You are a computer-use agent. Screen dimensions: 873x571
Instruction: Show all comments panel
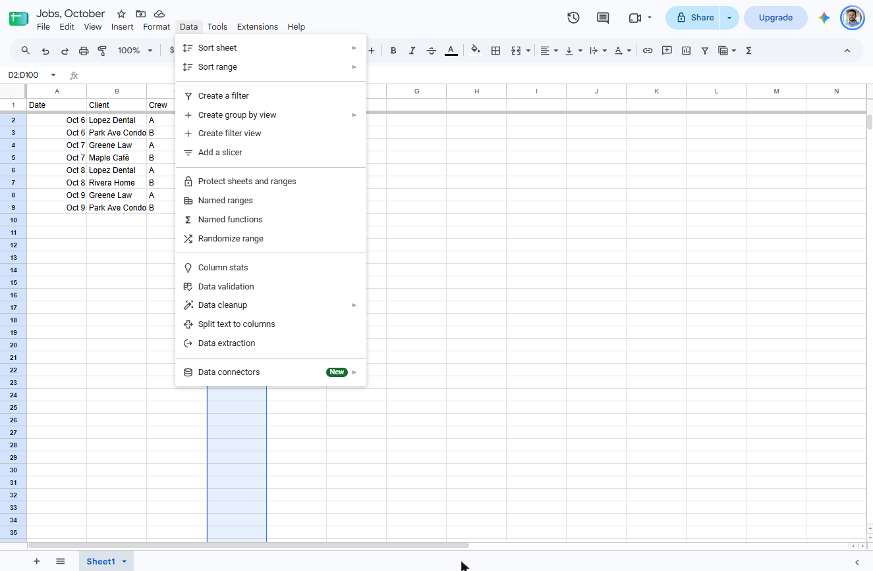pos(603,18)
